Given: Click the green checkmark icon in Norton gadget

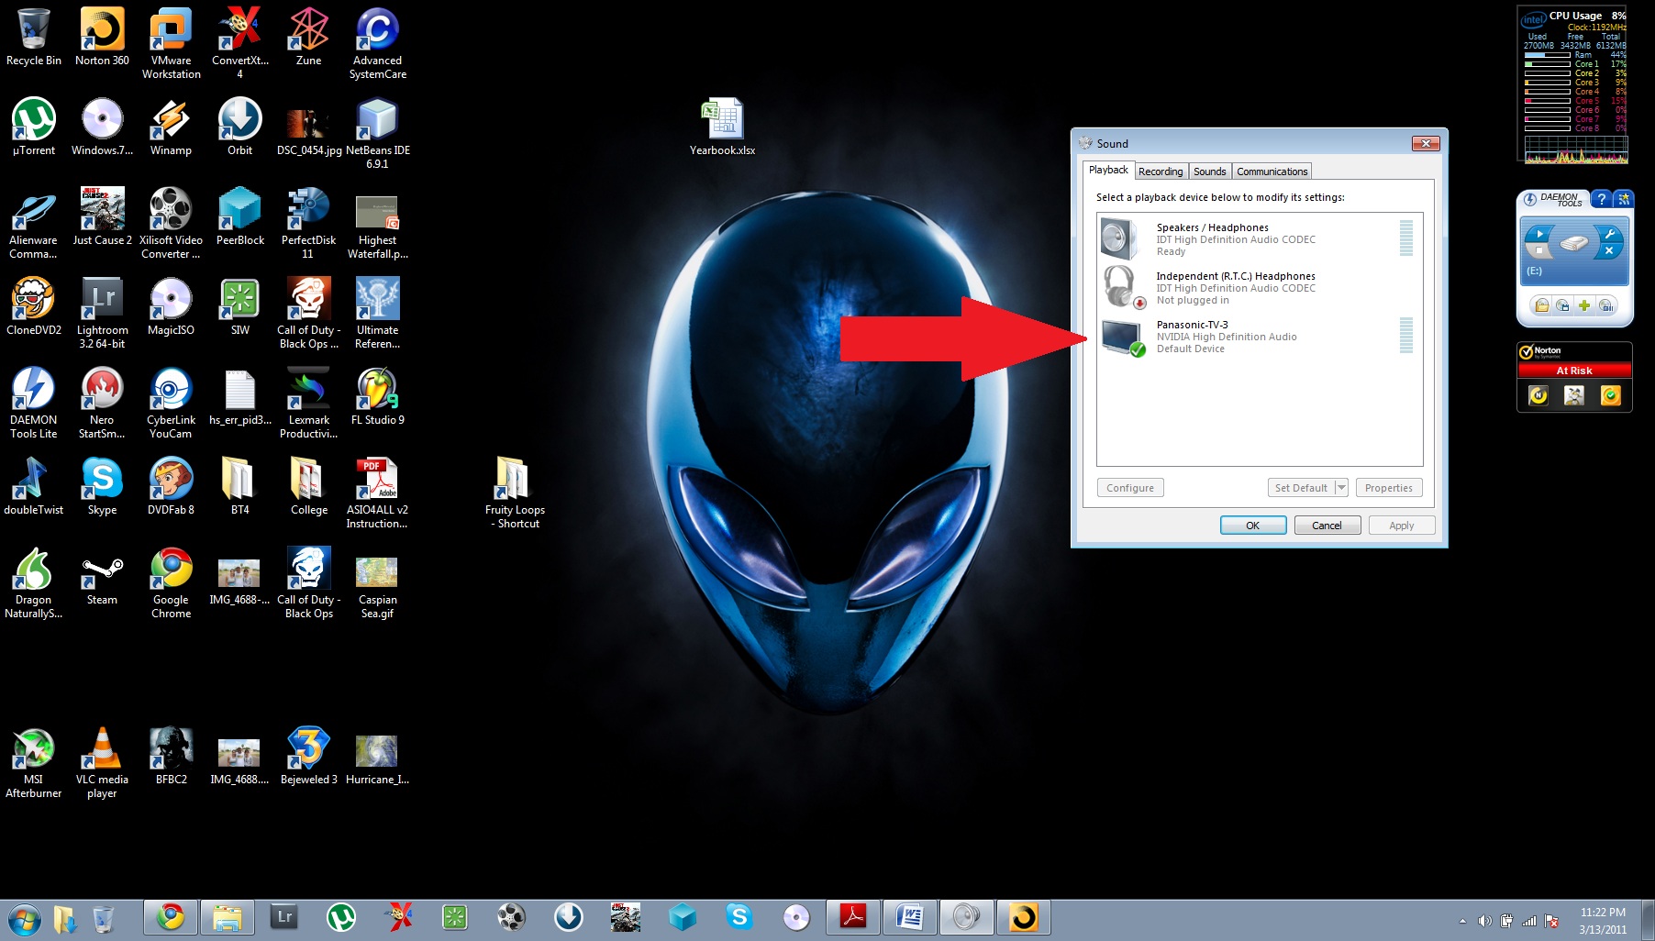Looking at the screenshot, I should point(1610,395).
